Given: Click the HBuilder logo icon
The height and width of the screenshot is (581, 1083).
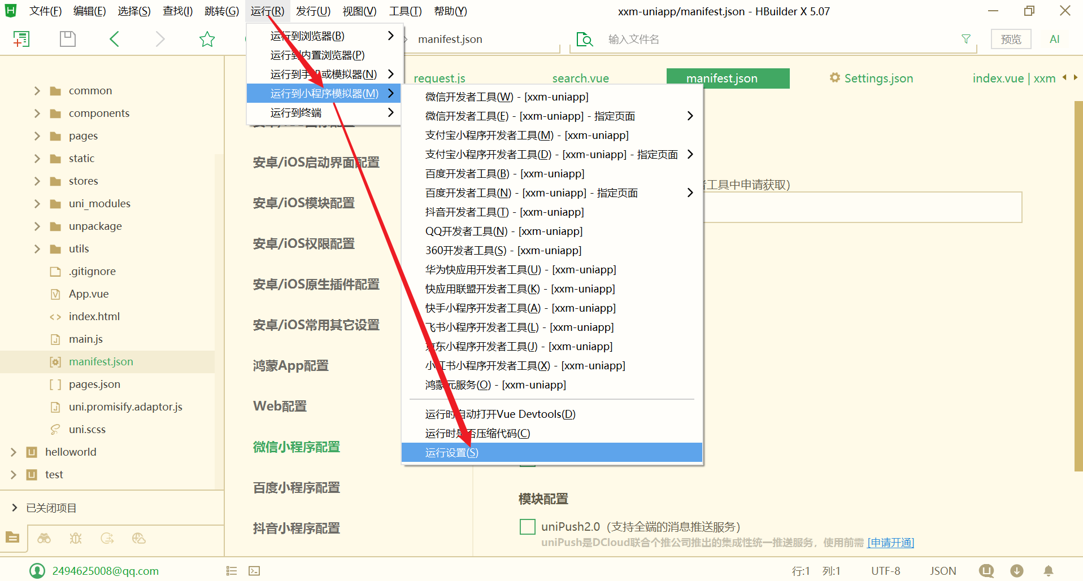Looking at the screenshot, I should pyautogui.click(x=11, y=11).
